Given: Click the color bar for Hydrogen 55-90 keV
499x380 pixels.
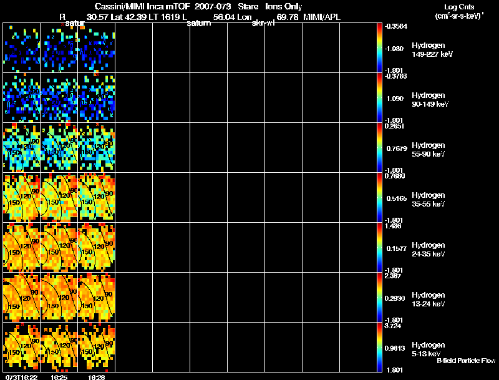Looking at the screenshot, I should 379,148.
